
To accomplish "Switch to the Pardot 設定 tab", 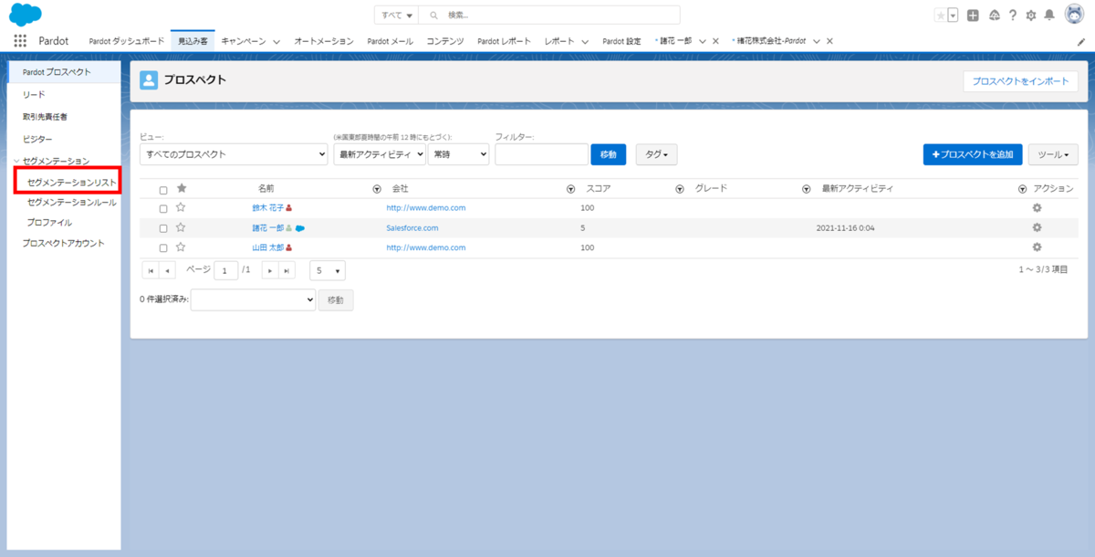I will 621,41.
